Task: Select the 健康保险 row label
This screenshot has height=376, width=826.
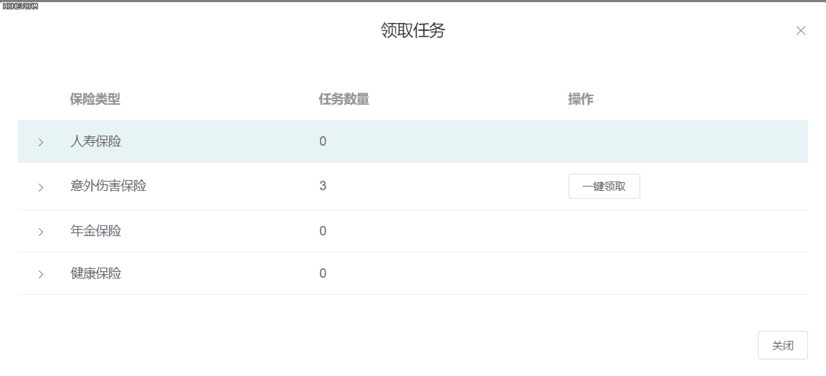Action: coord(96,273)
